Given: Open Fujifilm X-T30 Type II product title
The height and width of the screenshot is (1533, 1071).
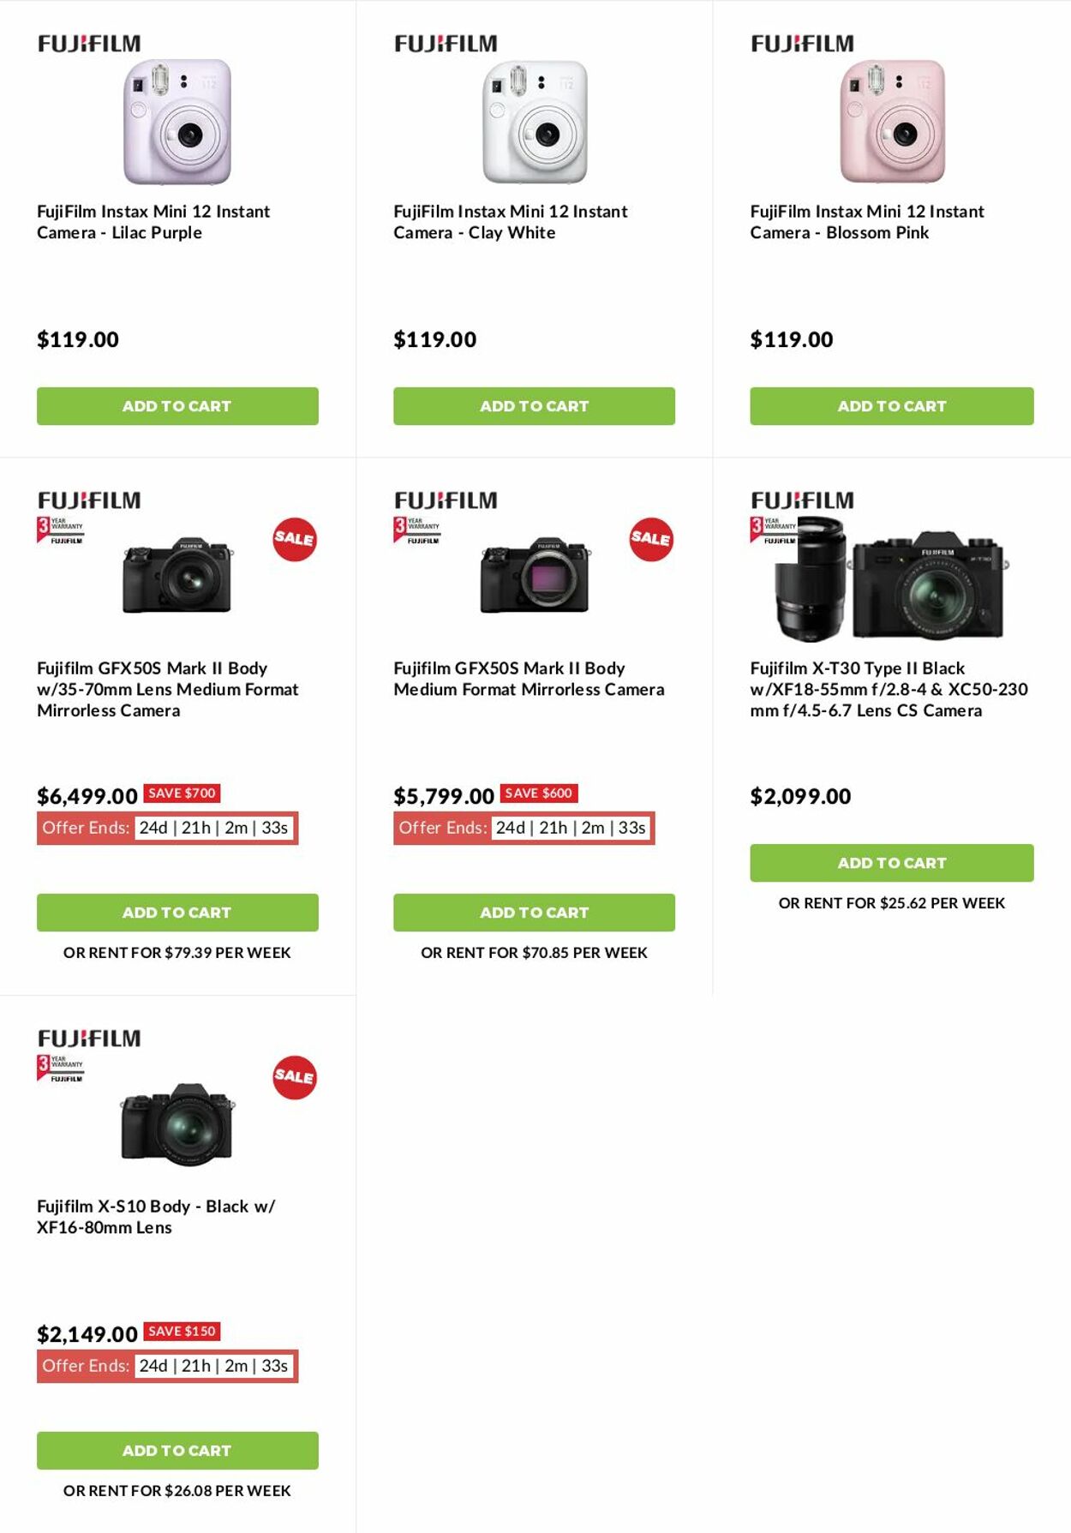Looking at the screenshot, I should coord(889,689).
